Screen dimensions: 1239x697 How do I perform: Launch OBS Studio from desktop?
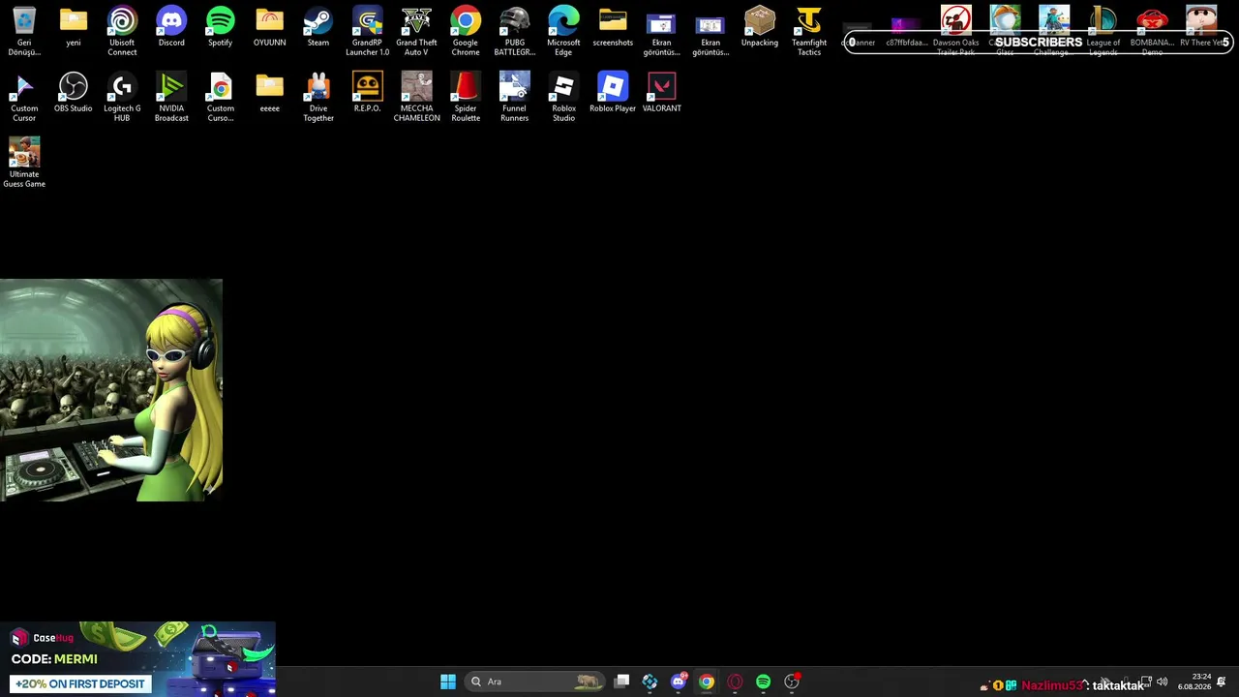pyautogui.click(x=74, y=93)
